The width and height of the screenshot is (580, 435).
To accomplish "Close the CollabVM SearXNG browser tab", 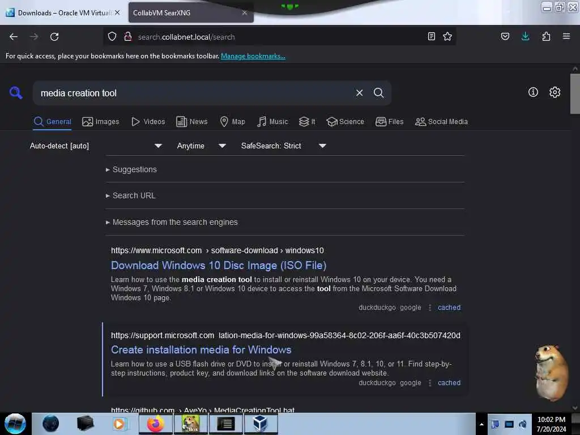I will click(245, 12).
